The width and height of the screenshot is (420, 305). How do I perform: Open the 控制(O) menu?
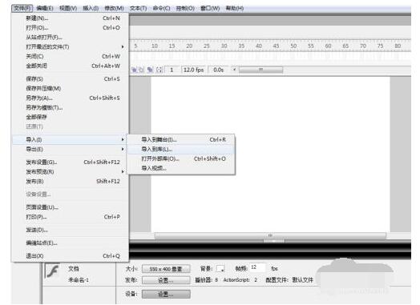pos(185,8)
